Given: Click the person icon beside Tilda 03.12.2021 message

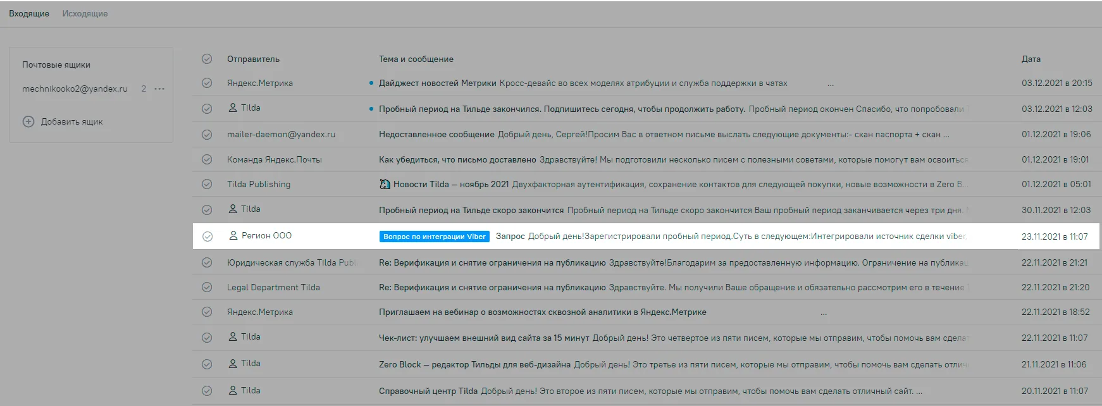Looking at the screenshot, I should point(233,108).
